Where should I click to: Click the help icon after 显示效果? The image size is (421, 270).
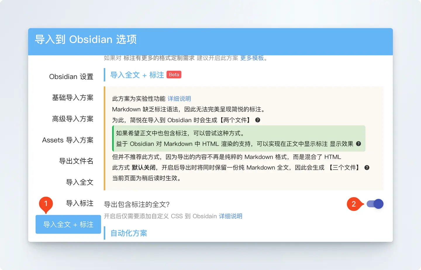358,144
